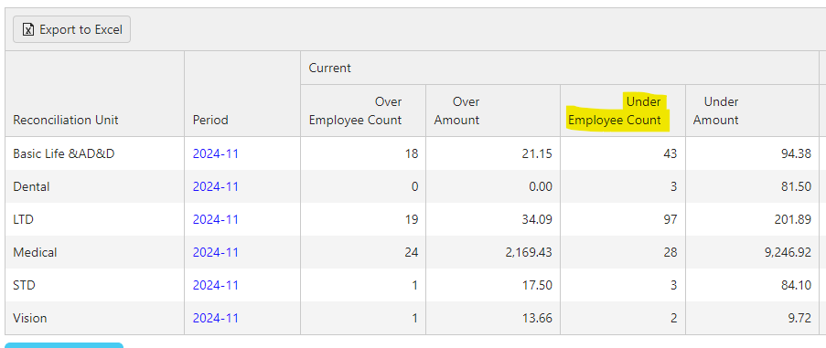Click the Export to Excel button
The image size is (826, 348).
(x=71, y=29)
